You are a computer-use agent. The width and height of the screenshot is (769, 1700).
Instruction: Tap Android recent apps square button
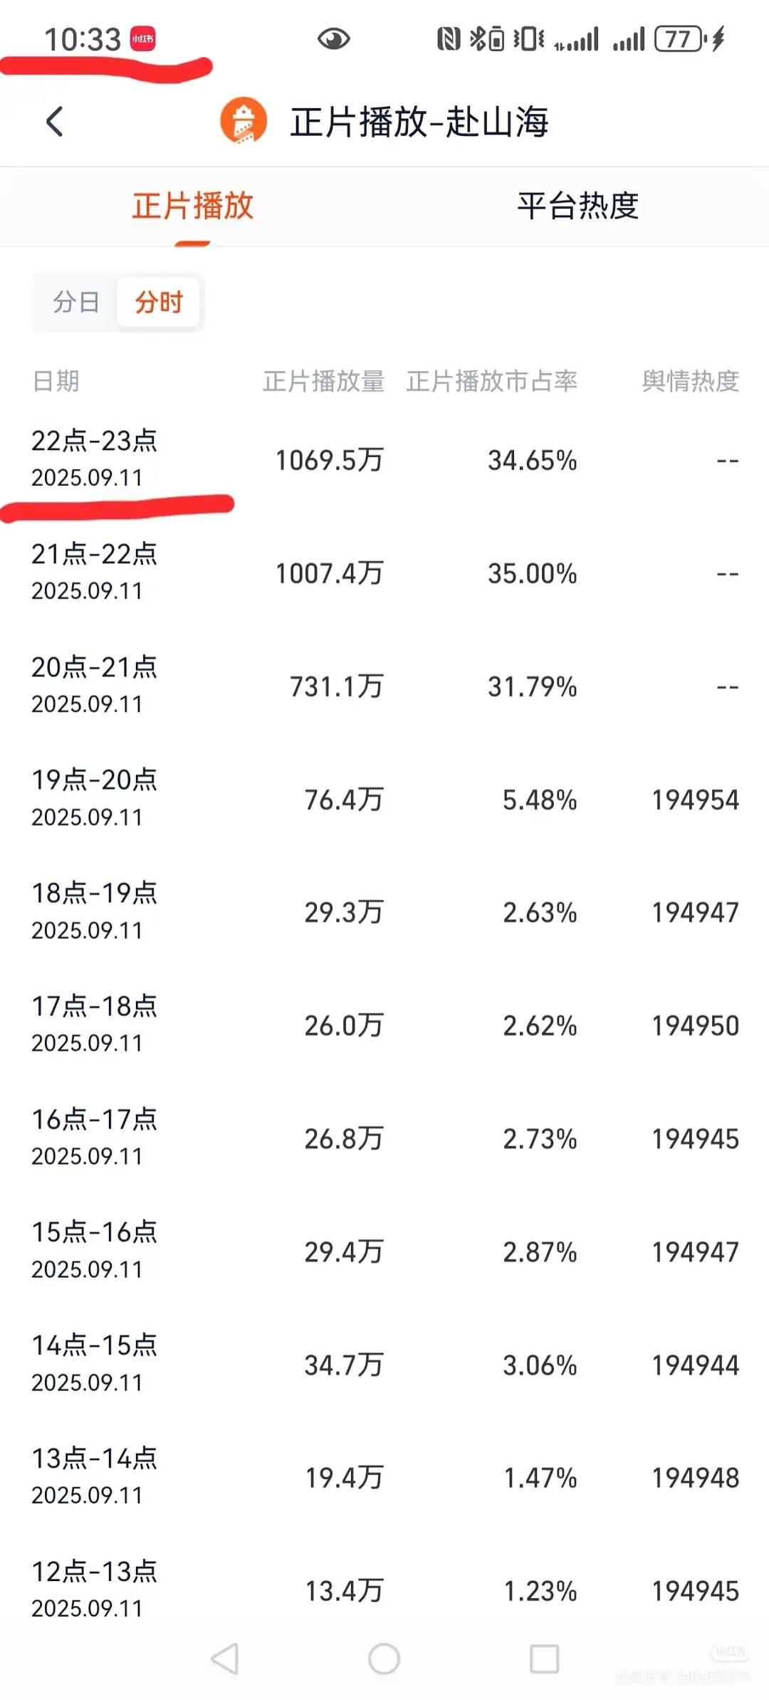tap(544, 1658)
